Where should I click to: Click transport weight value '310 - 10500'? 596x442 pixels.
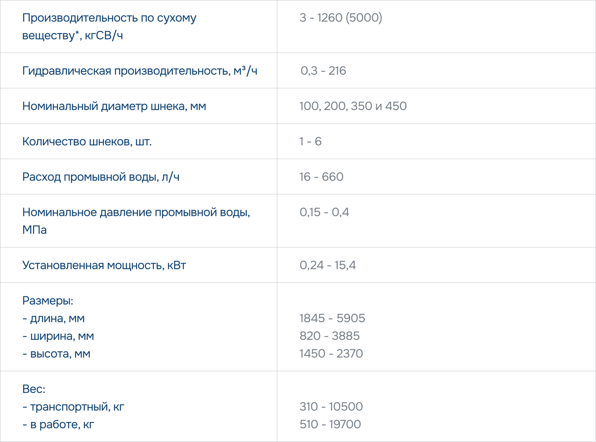(331, 407)
